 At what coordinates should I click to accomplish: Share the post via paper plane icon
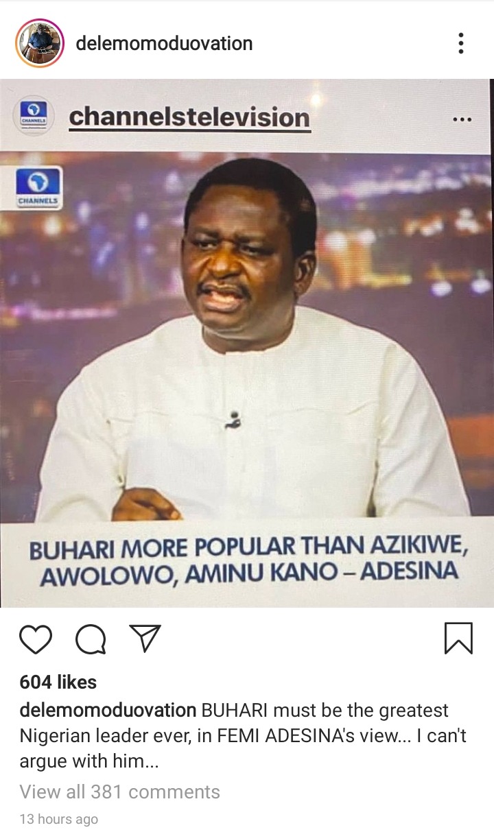pos(145,639)
